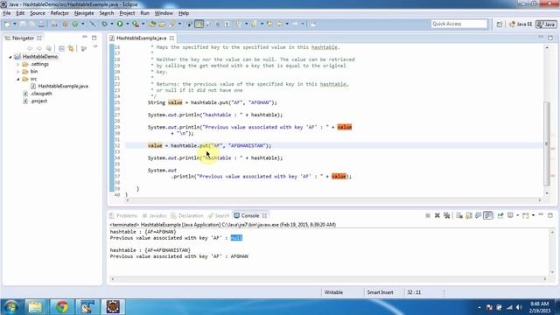Toggle Link with Editor in Navigator

[x=71, y=48]
